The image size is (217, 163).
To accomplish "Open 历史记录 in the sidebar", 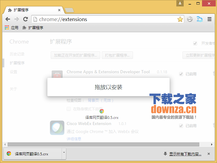I will [17, 54].
